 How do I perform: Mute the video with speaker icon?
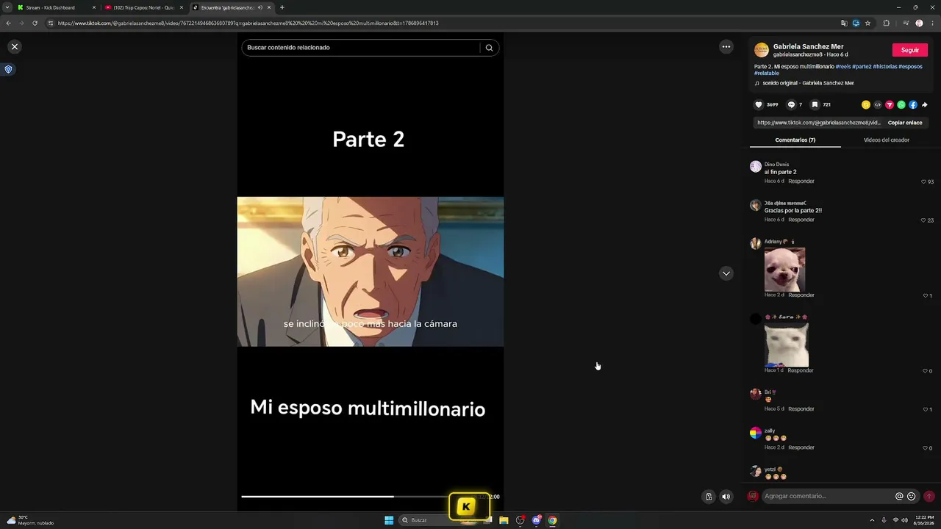tap(726, 497)
